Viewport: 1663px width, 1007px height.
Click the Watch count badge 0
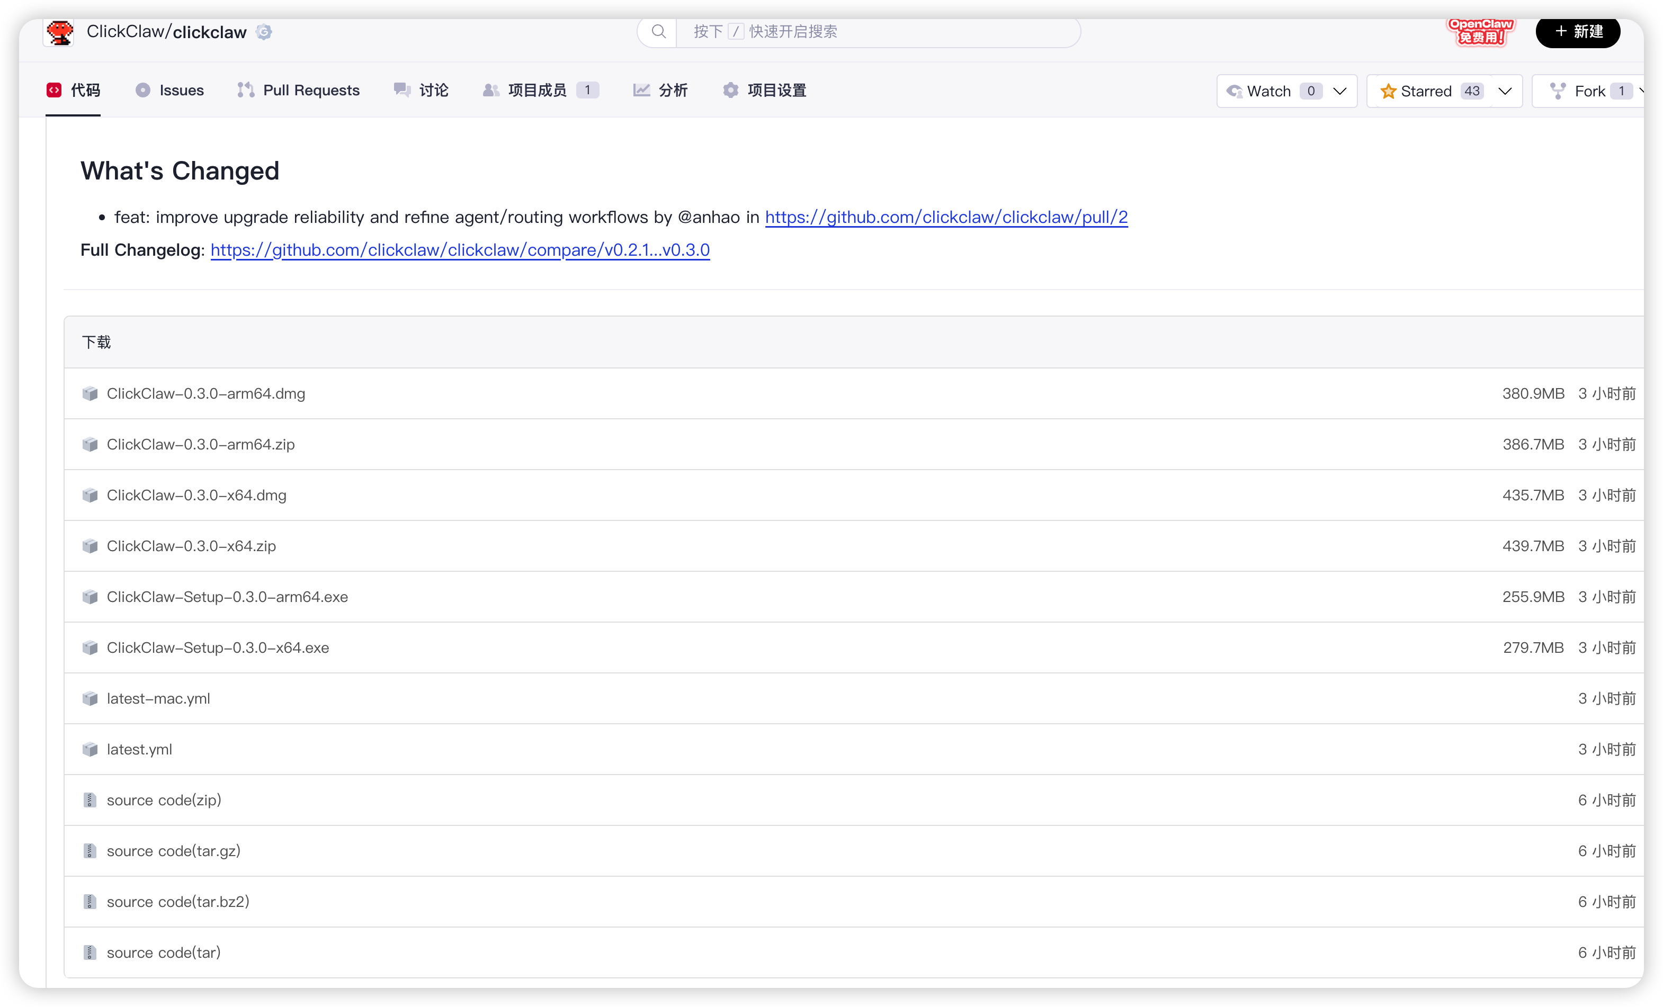tap(1311, 91)
